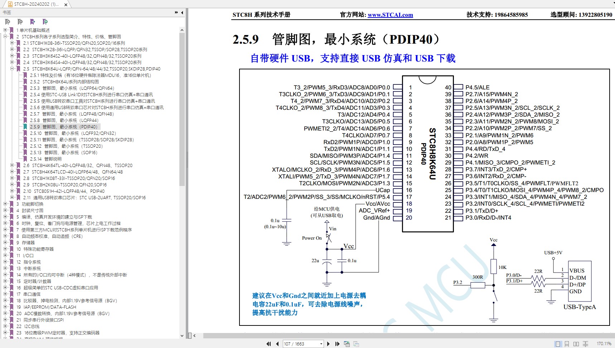Image resolution: width=615 pixels, height=348 pixels.
Task: Open bookmark 17 串口通信
Action: coord(28,294)
